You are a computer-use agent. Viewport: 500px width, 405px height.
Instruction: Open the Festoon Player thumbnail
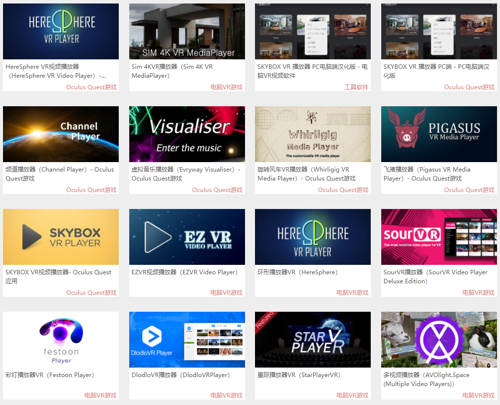tap(61, 340)
